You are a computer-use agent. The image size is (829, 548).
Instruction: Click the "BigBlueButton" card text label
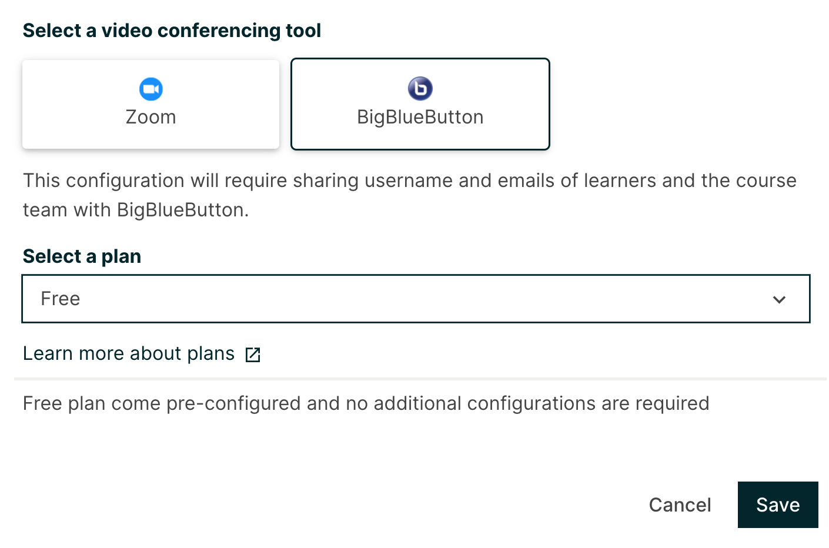tap(420, 117)
